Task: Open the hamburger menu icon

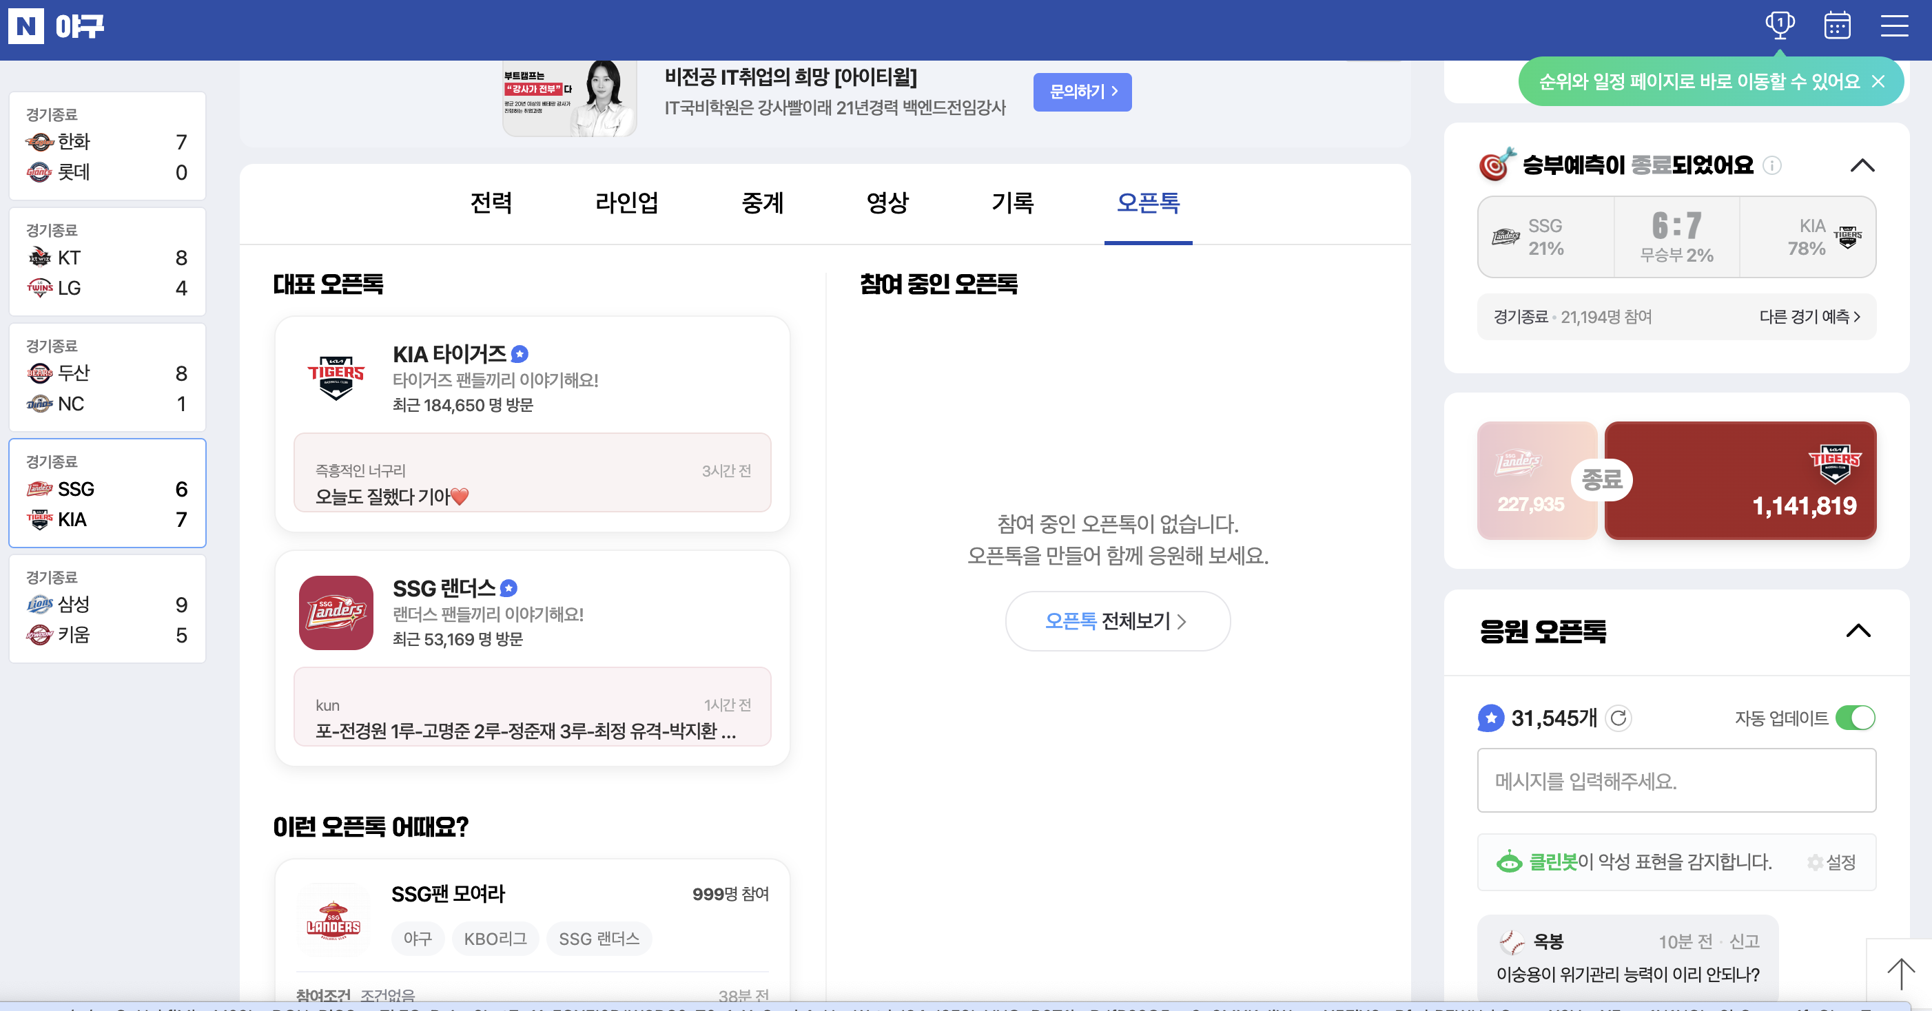Action: [x=1893, y=25]
